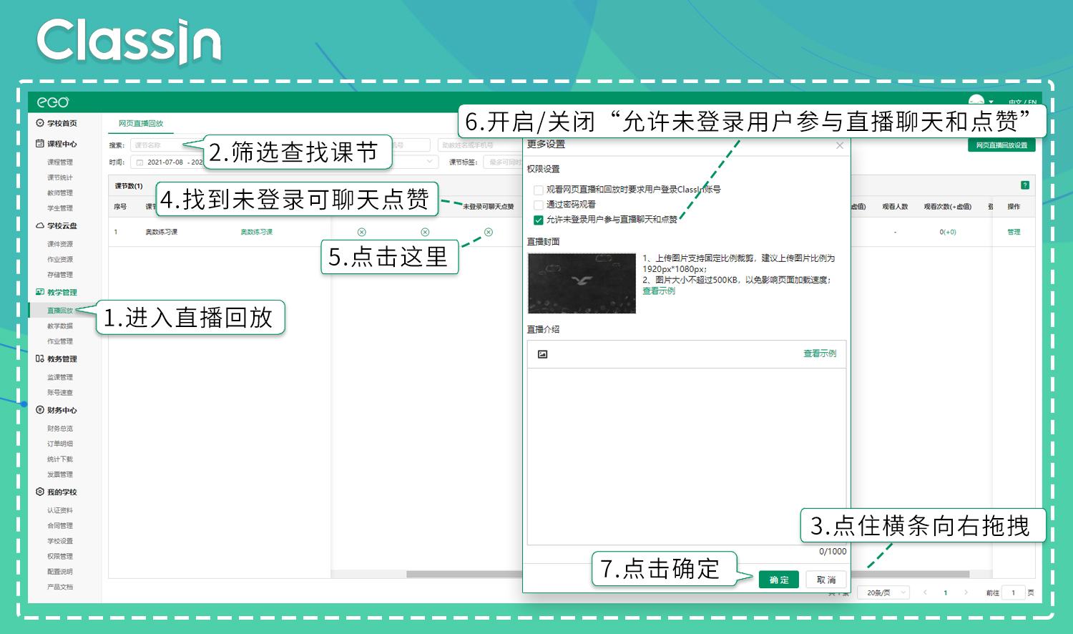Open 查看示例 link in 直播介绍 toolbar
1073x634 pixels.
(x=820, y=353)
